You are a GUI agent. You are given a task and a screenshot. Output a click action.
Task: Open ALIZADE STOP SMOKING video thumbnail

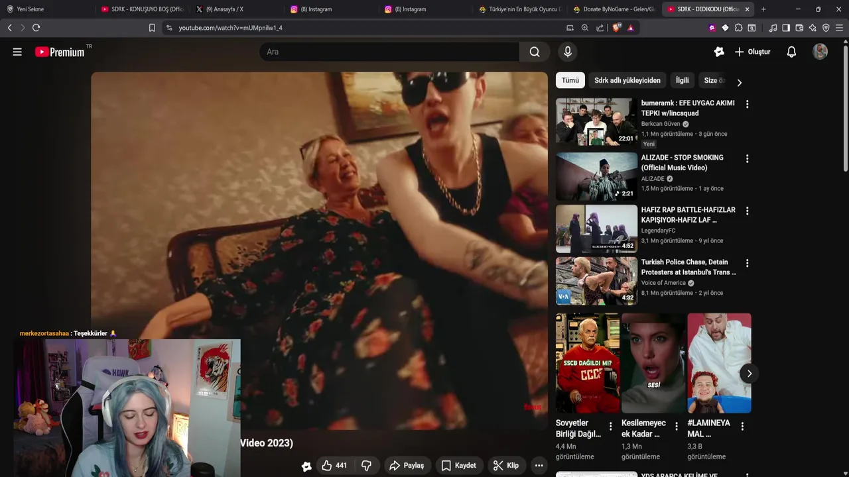[596, 176]
